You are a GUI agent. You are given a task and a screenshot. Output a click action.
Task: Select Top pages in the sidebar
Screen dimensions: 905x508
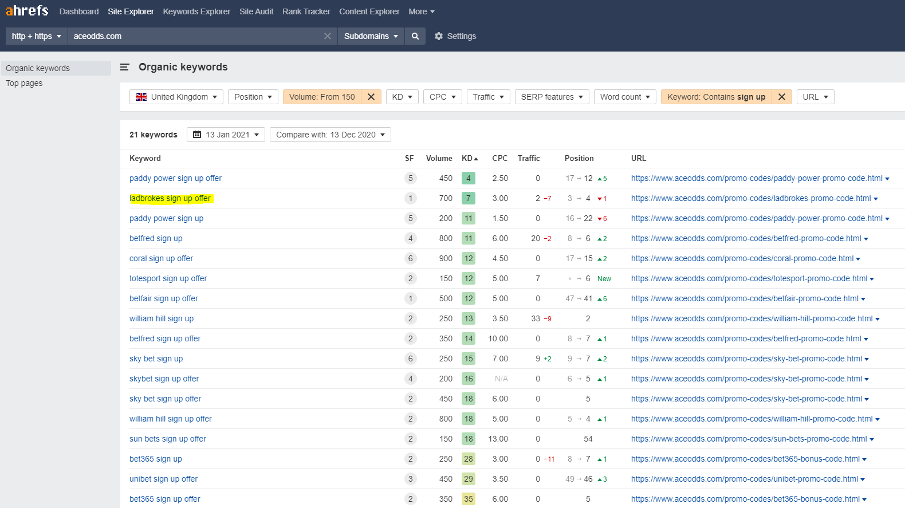(x=24, y=83)
